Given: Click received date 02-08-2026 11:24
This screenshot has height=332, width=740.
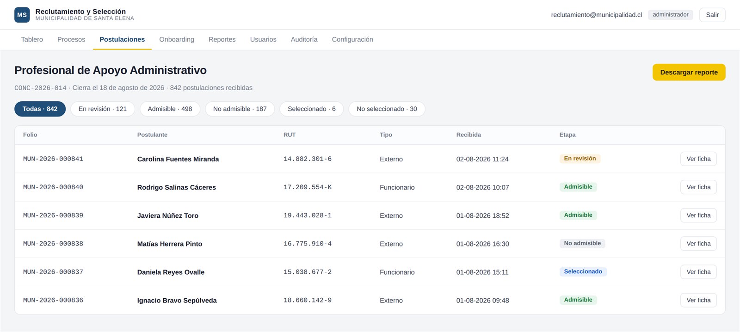Looking at the screenshot, I should [x=482, y=159].
